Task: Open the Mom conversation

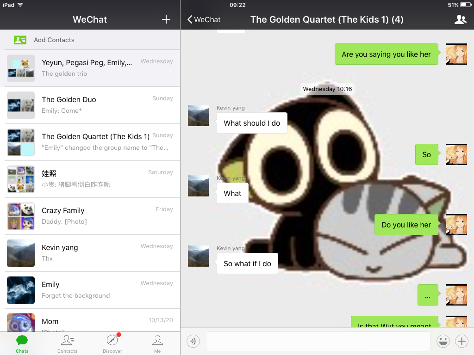Action: click(90, 321)
